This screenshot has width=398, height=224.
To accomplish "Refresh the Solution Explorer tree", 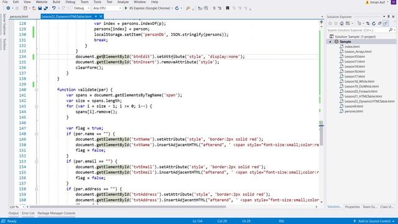I will (x=374, y=24).
